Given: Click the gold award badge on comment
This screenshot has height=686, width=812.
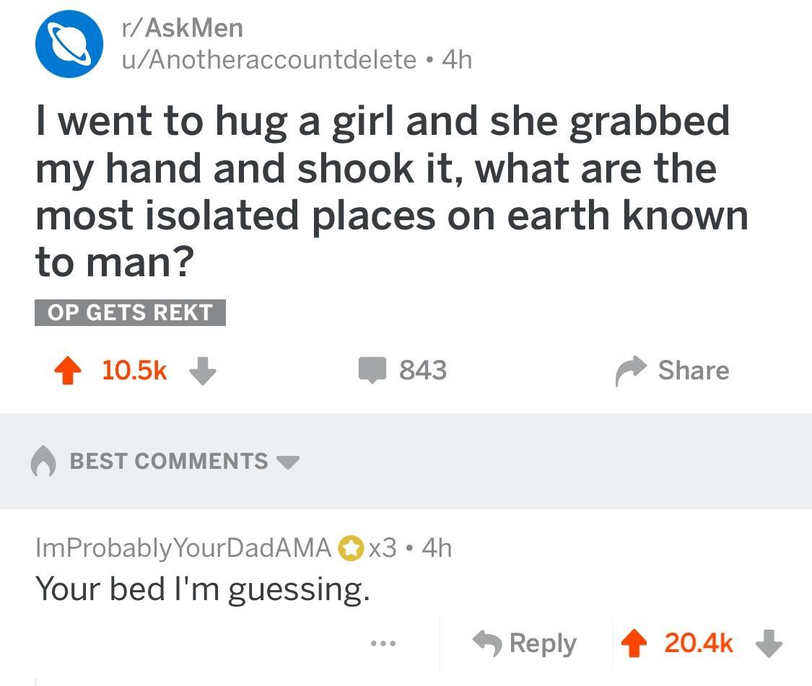Looking at the screenshot, I should coord(351,549).
